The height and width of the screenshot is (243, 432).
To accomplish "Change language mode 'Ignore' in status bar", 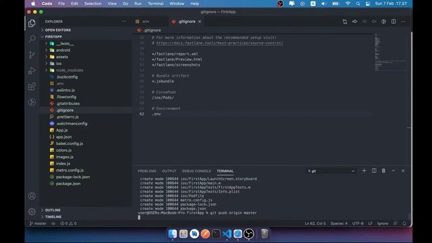I will (x=383, y=223).
